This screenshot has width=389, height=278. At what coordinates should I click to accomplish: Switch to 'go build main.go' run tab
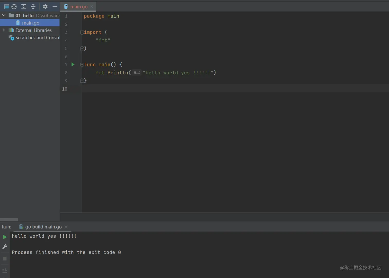[x=43, y=227]
